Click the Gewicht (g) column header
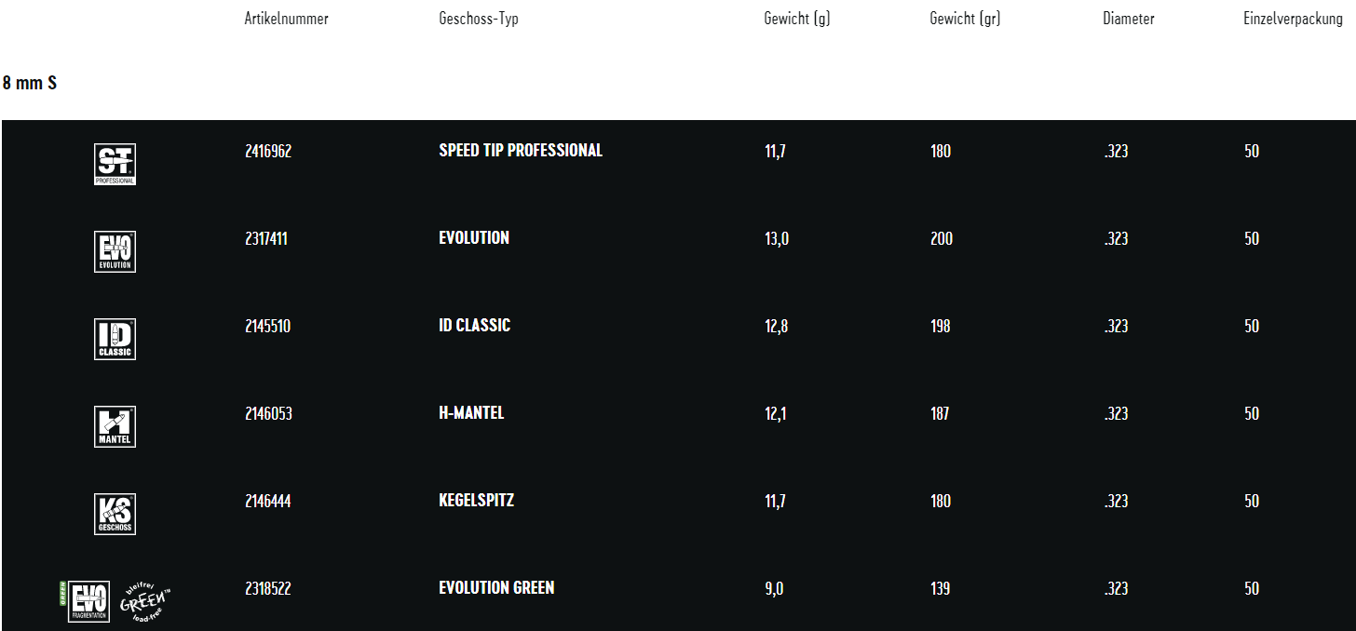Screen dimensions: 1356x631 [x=796, y=19]
